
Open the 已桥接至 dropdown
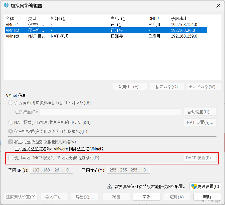click(178, 112)
